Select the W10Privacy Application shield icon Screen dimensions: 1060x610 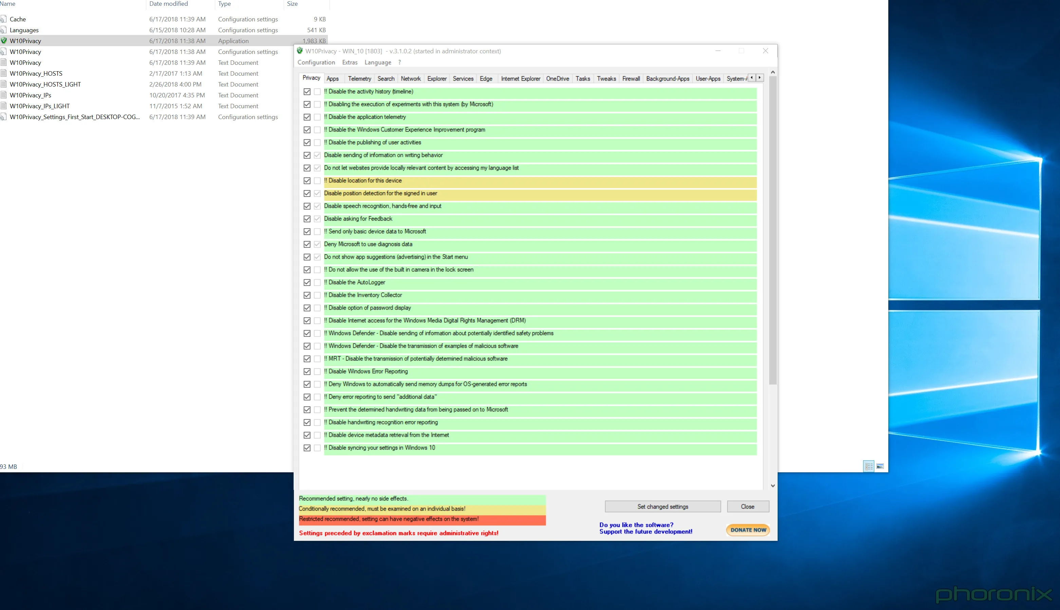click(3, 41)
